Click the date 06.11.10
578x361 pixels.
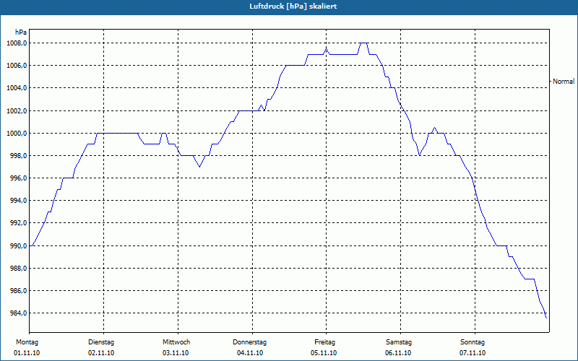click(398, 353)
